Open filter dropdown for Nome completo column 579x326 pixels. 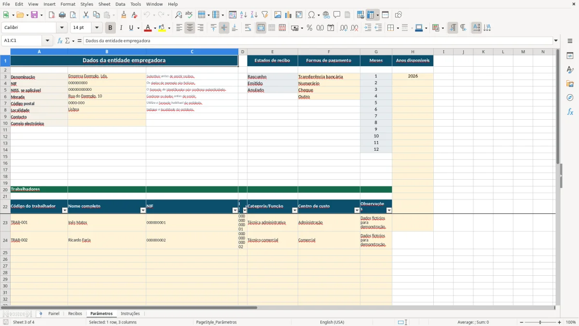pos(143,210)
